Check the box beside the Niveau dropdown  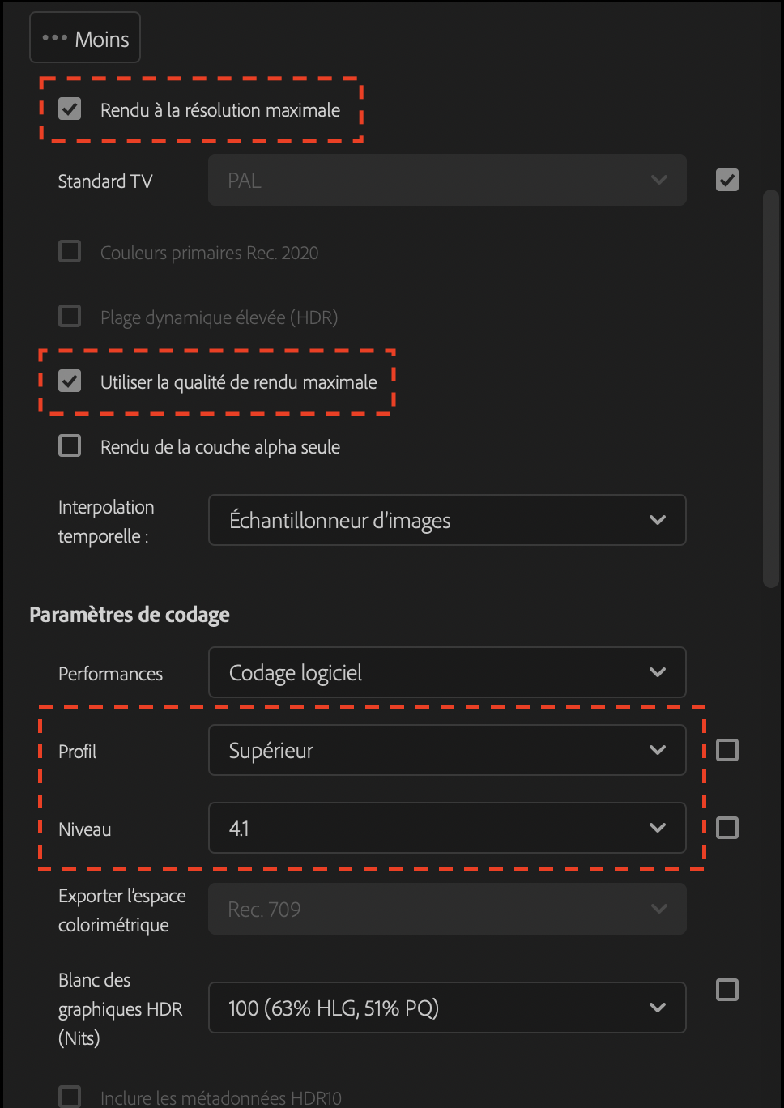(726, 828)
